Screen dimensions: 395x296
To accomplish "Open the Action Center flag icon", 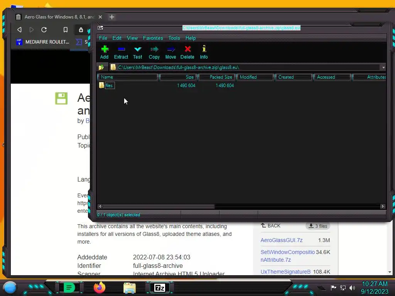I will point(334,288).
